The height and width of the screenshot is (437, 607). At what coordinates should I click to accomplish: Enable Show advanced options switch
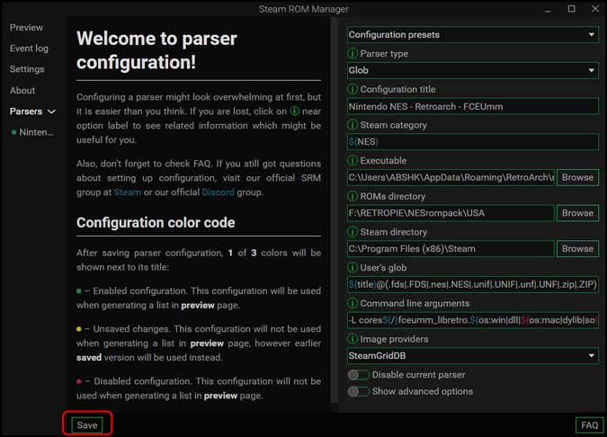pyautogui.click(x=358, y=391)
